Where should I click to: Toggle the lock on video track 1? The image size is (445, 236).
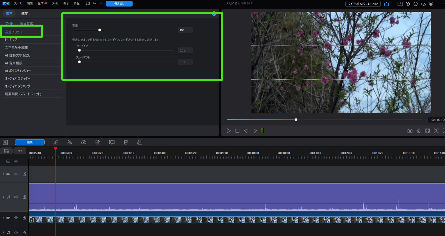coord(24,218)
